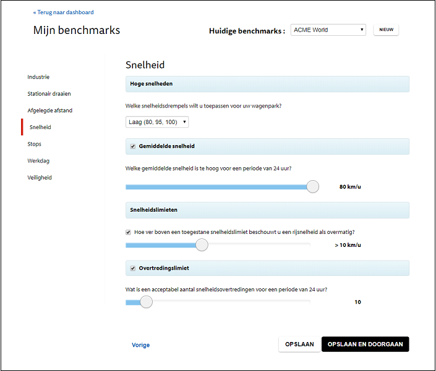Screen dimensions: 436x371
Task: Open the Huidige benchmarks ACME World dropdown
Action: 328,30
